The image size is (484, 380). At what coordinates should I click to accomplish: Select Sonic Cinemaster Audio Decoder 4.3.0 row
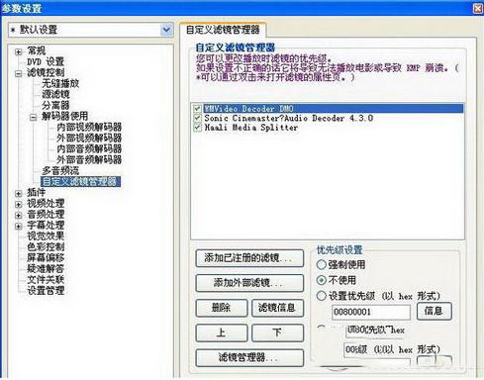coord(289,118)
